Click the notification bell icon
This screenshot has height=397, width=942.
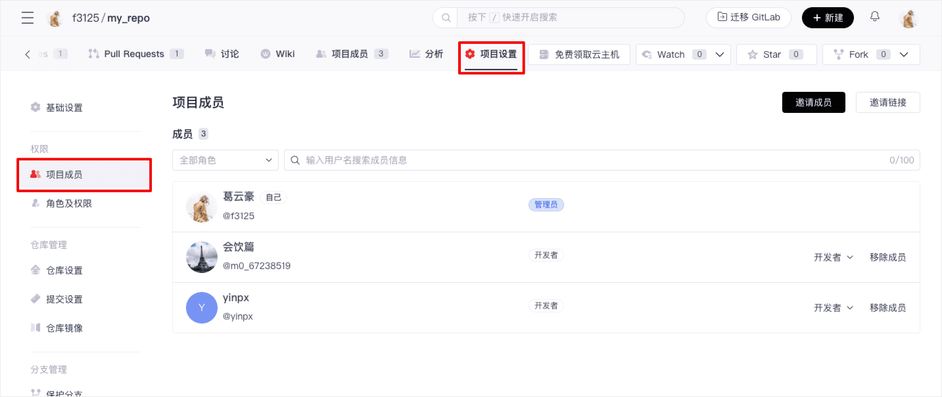pyautogui.click(x=875, y=17)
